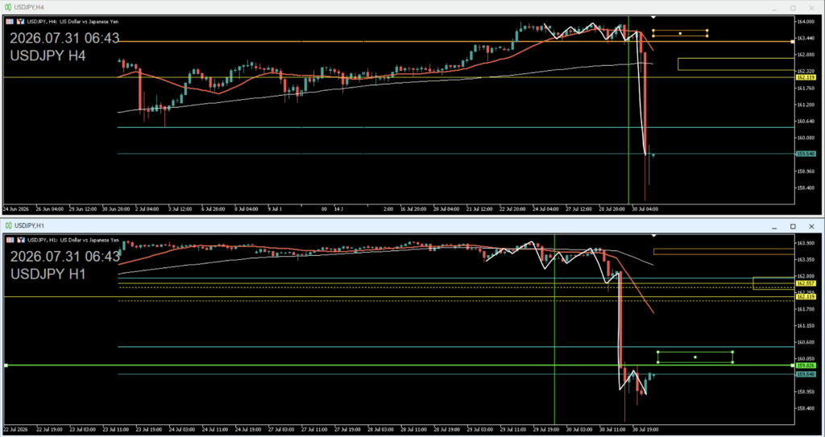Click the chart shift triangle marker in H4 chart
825x437 pixels.
point(653,18)
